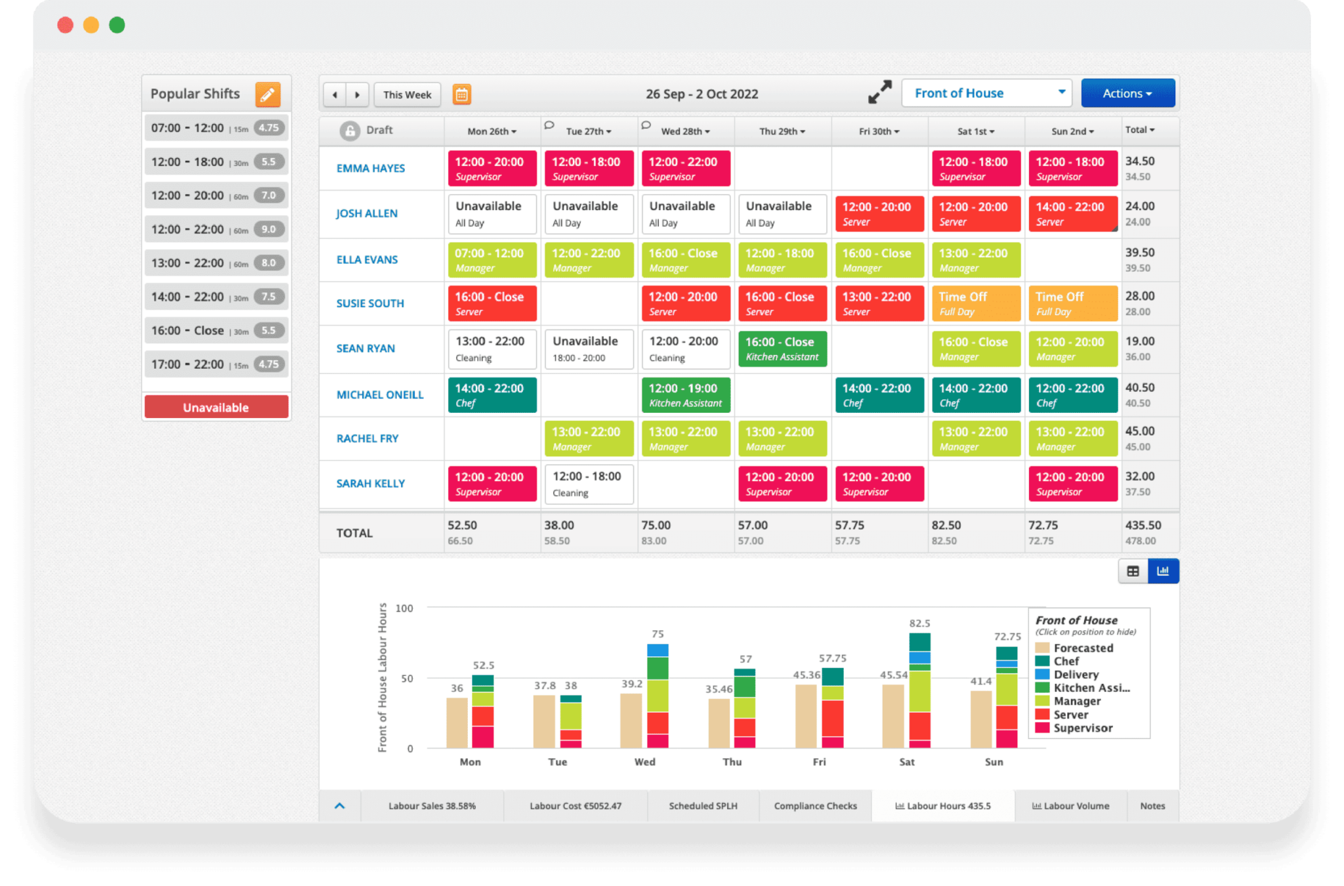
Task: Open the Actions dropdown
Action: (x=1127, y=93)
